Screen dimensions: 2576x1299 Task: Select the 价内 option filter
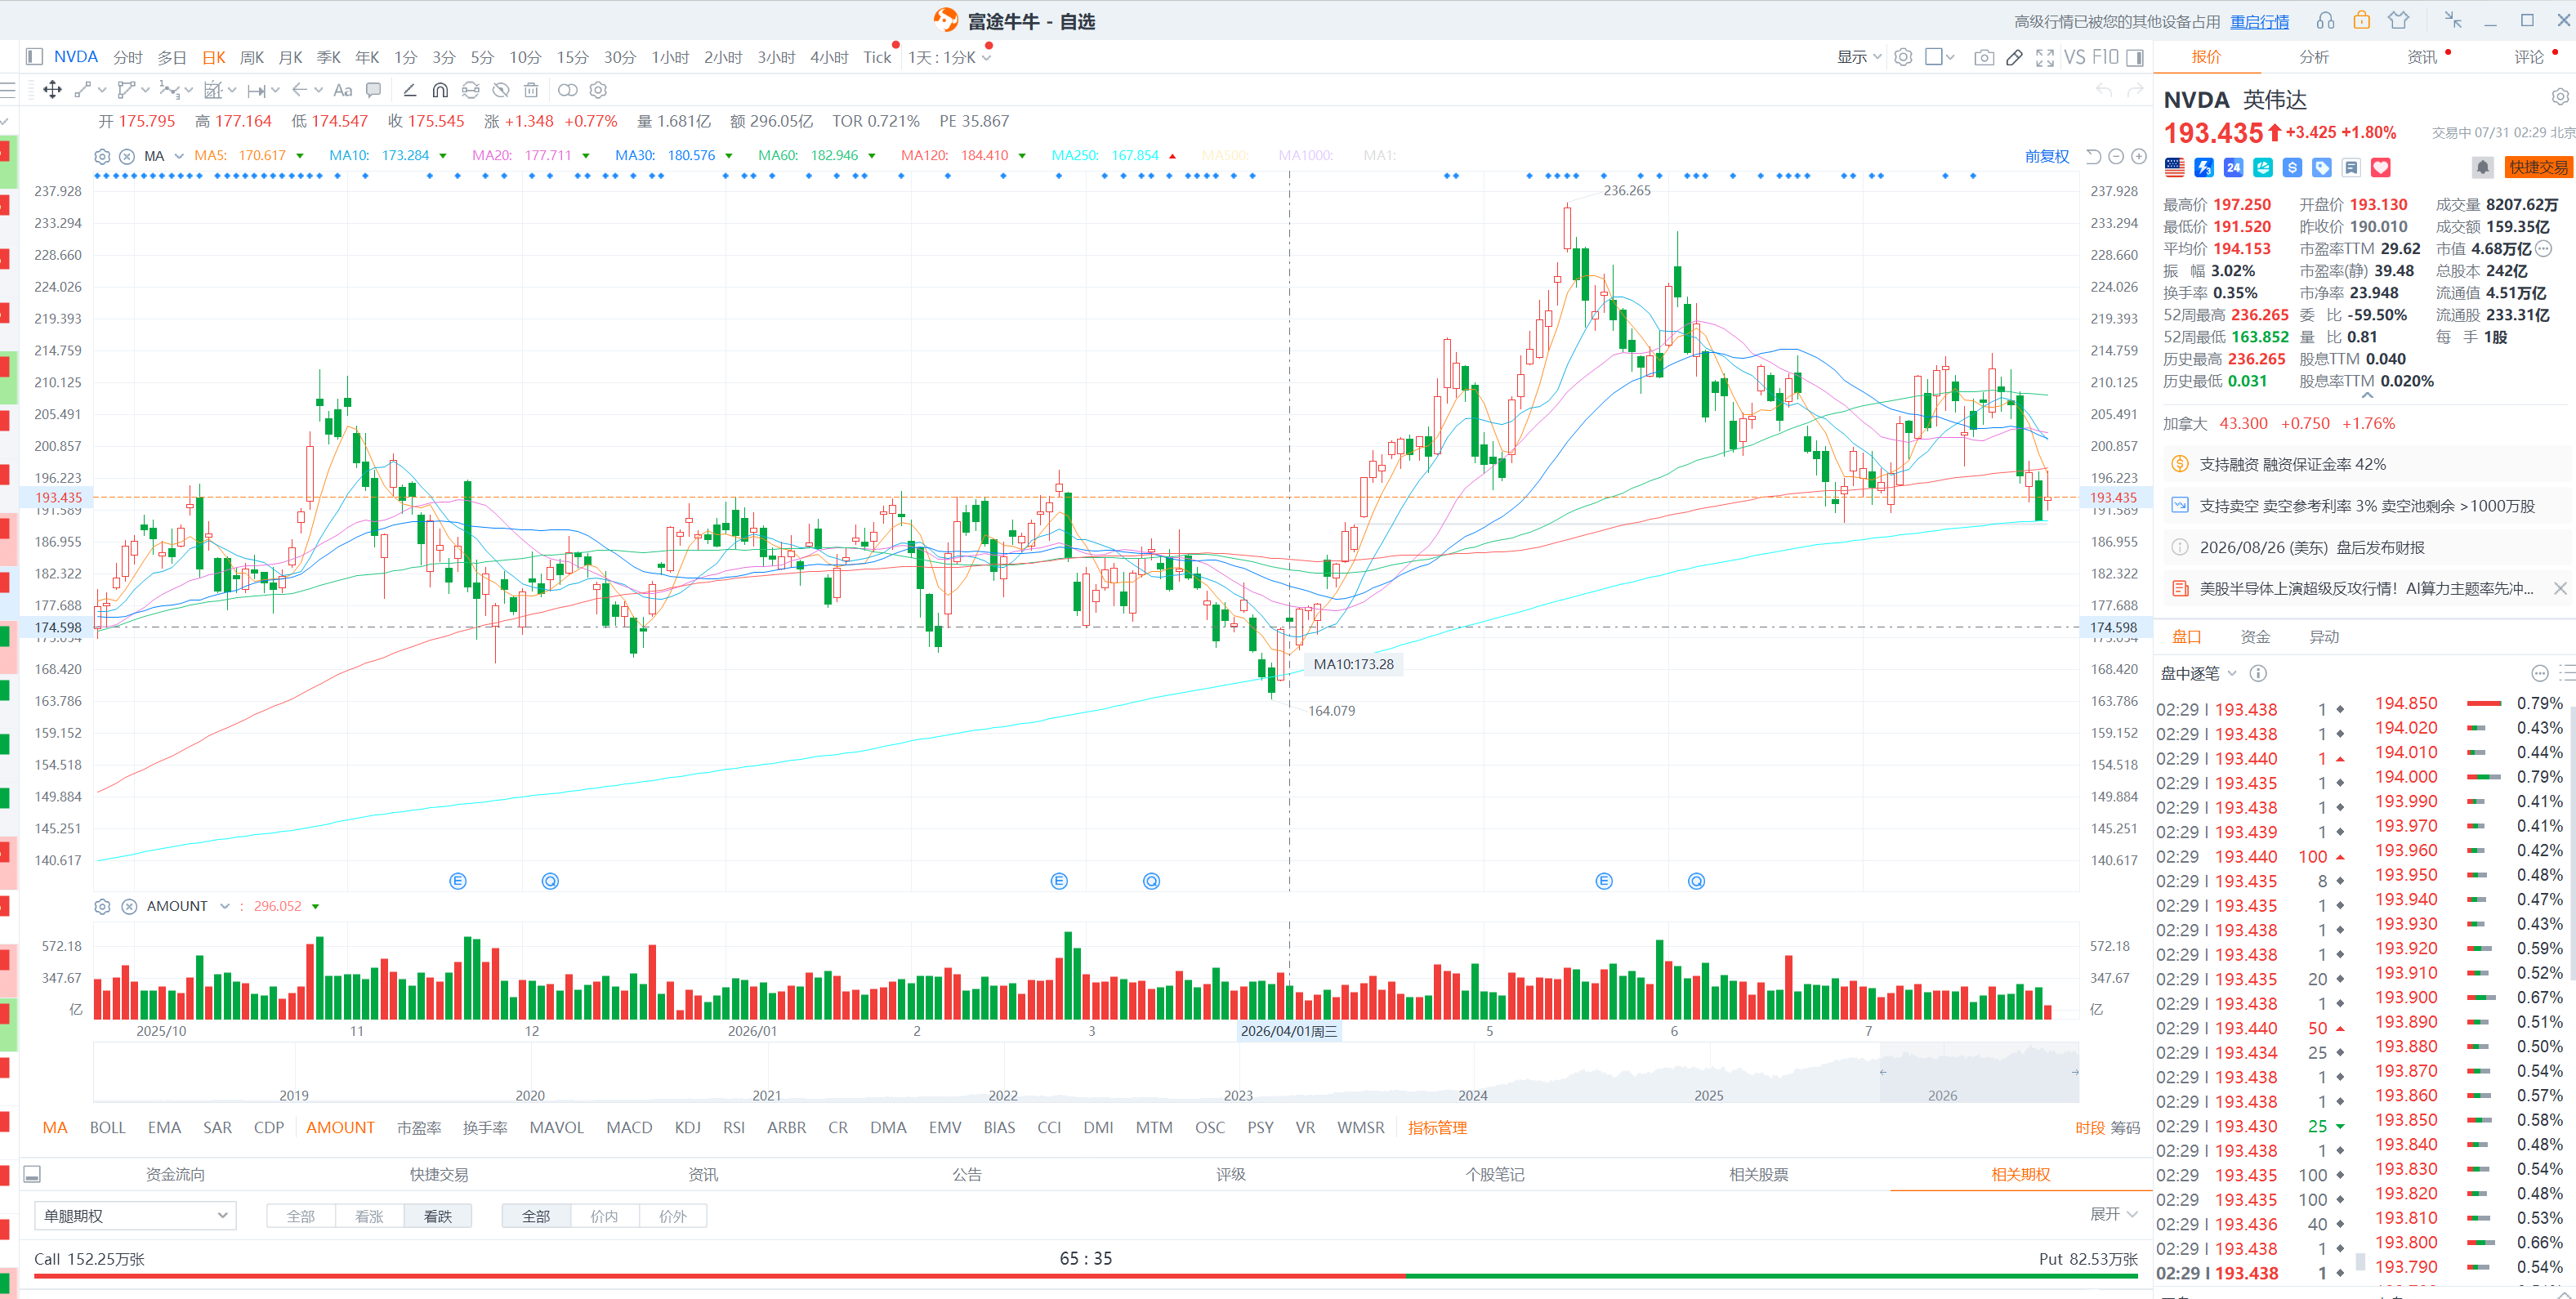(604, 1216)
